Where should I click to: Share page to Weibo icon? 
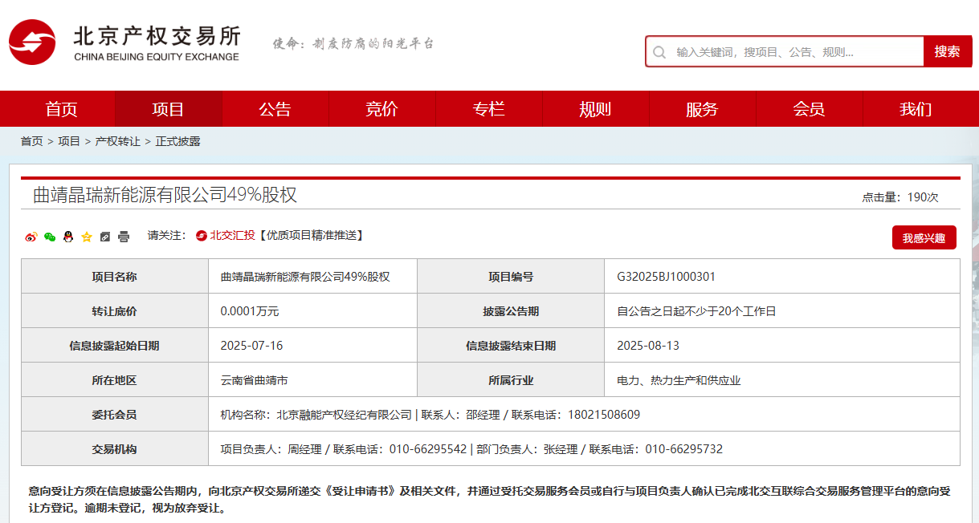click(31, 237)
